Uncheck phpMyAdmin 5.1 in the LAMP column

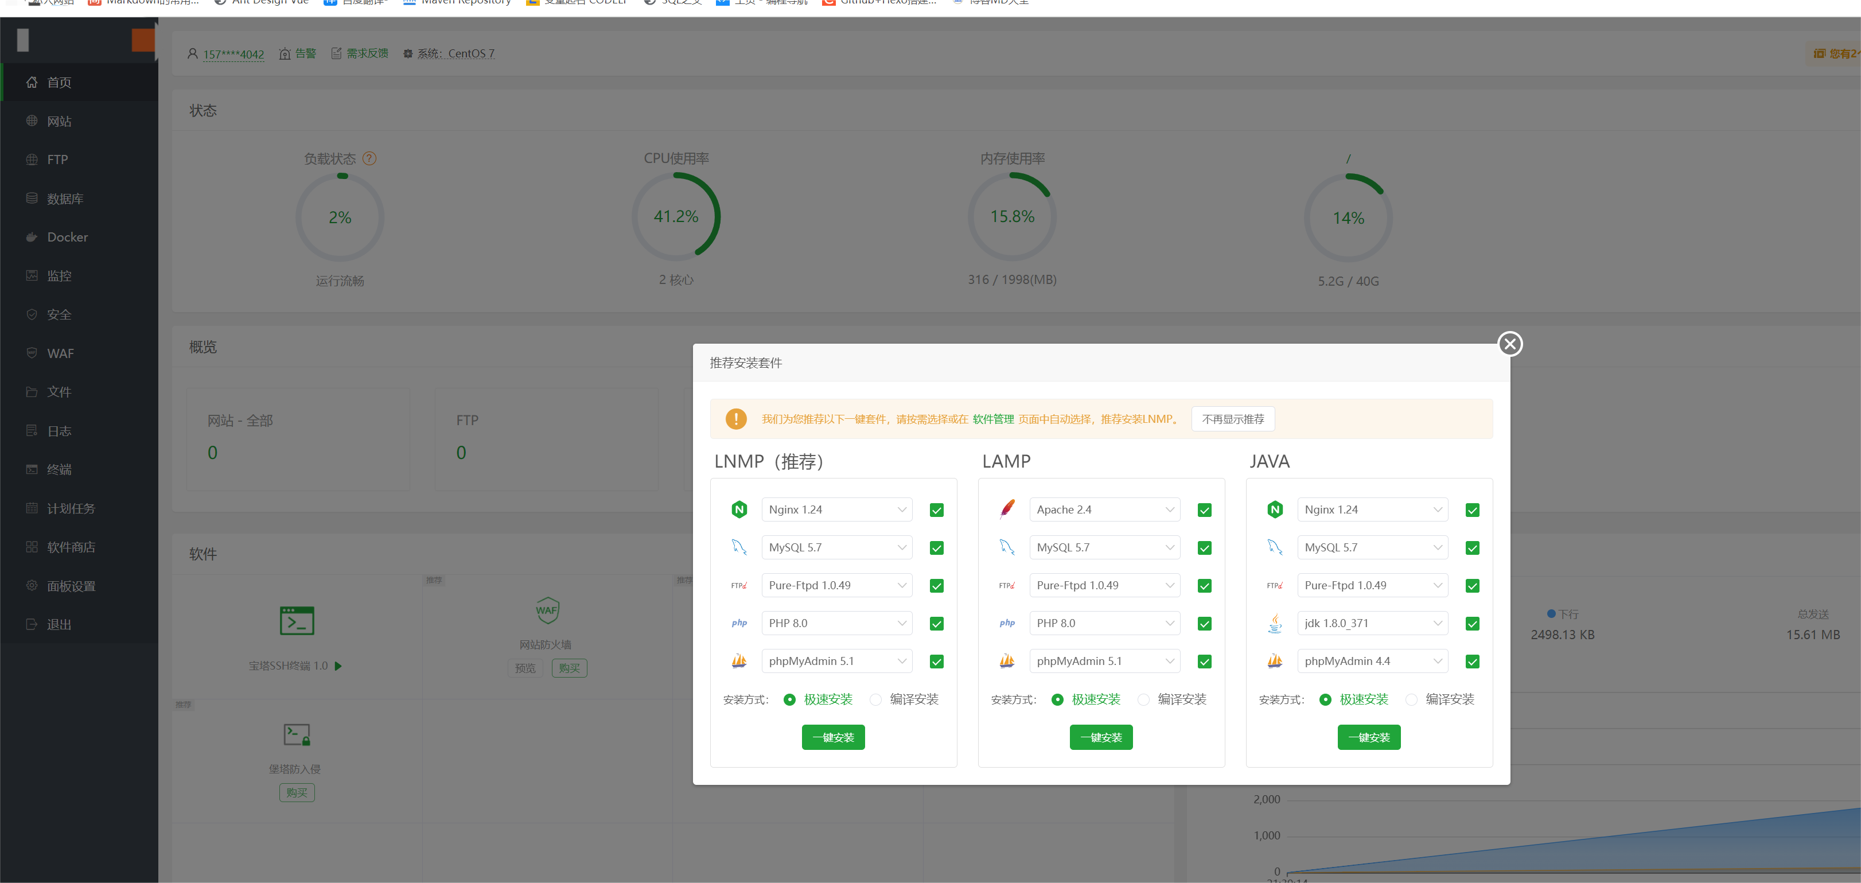pyautogui.click(x=1205, y=661)
